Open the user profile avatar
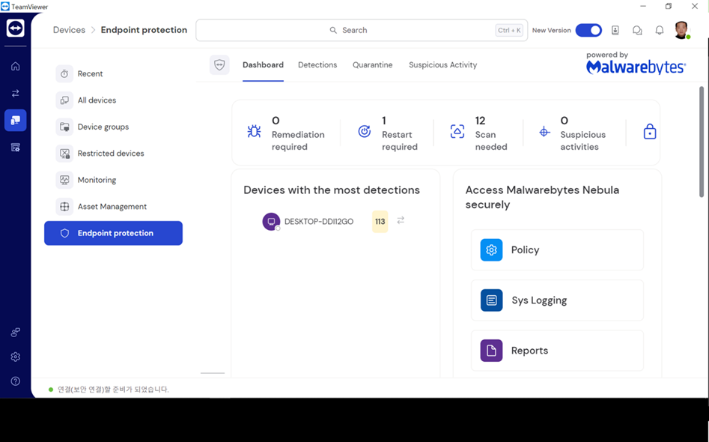The width and height of the screenshot is (709, 442). pos(682,30)
